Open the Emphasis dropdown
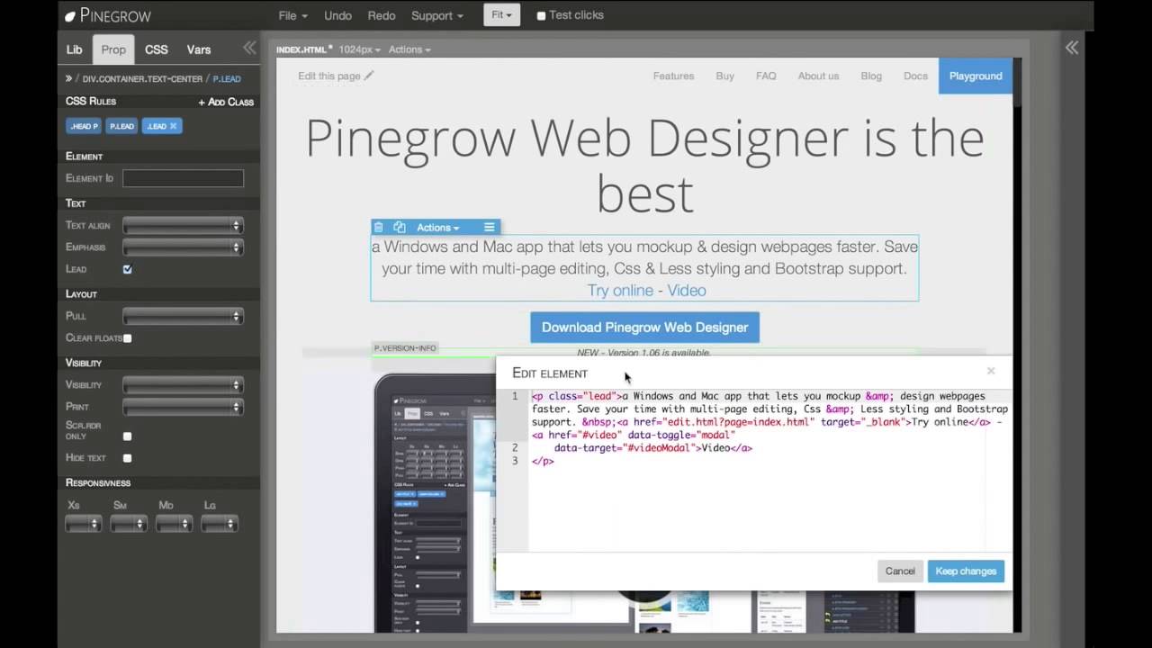Screen dimensions: 1152x648 tap(183, 247)
